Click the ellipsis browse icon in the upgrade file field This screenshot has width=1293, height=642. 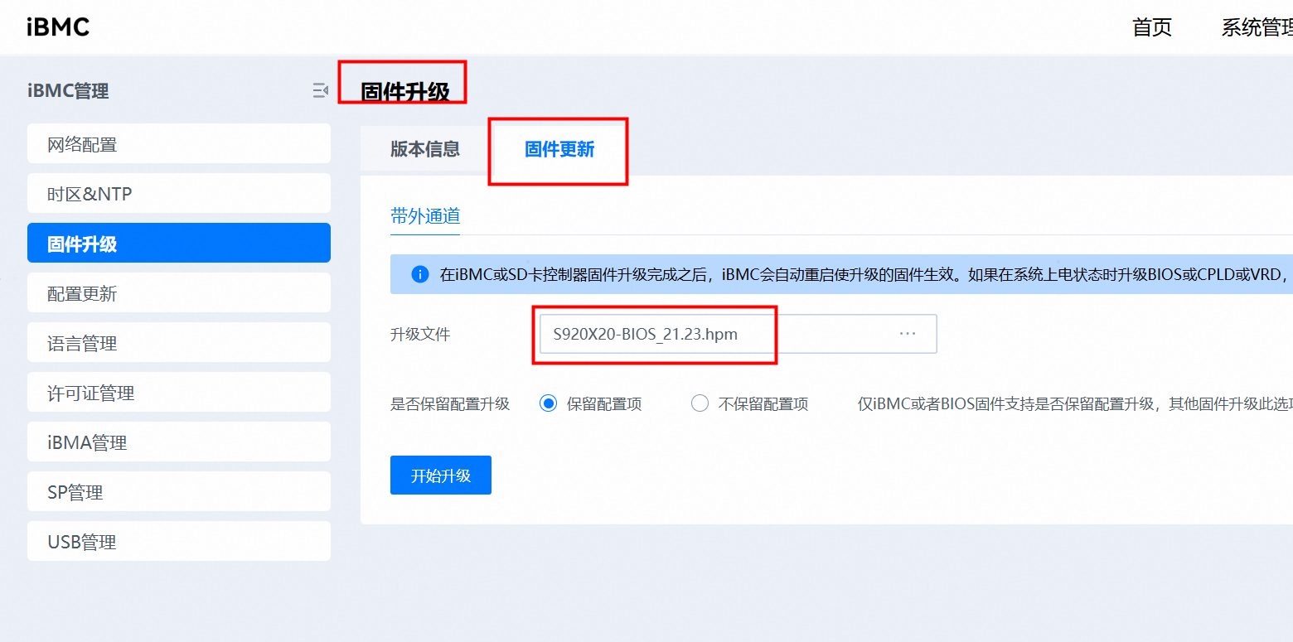(x=908, y=334)
